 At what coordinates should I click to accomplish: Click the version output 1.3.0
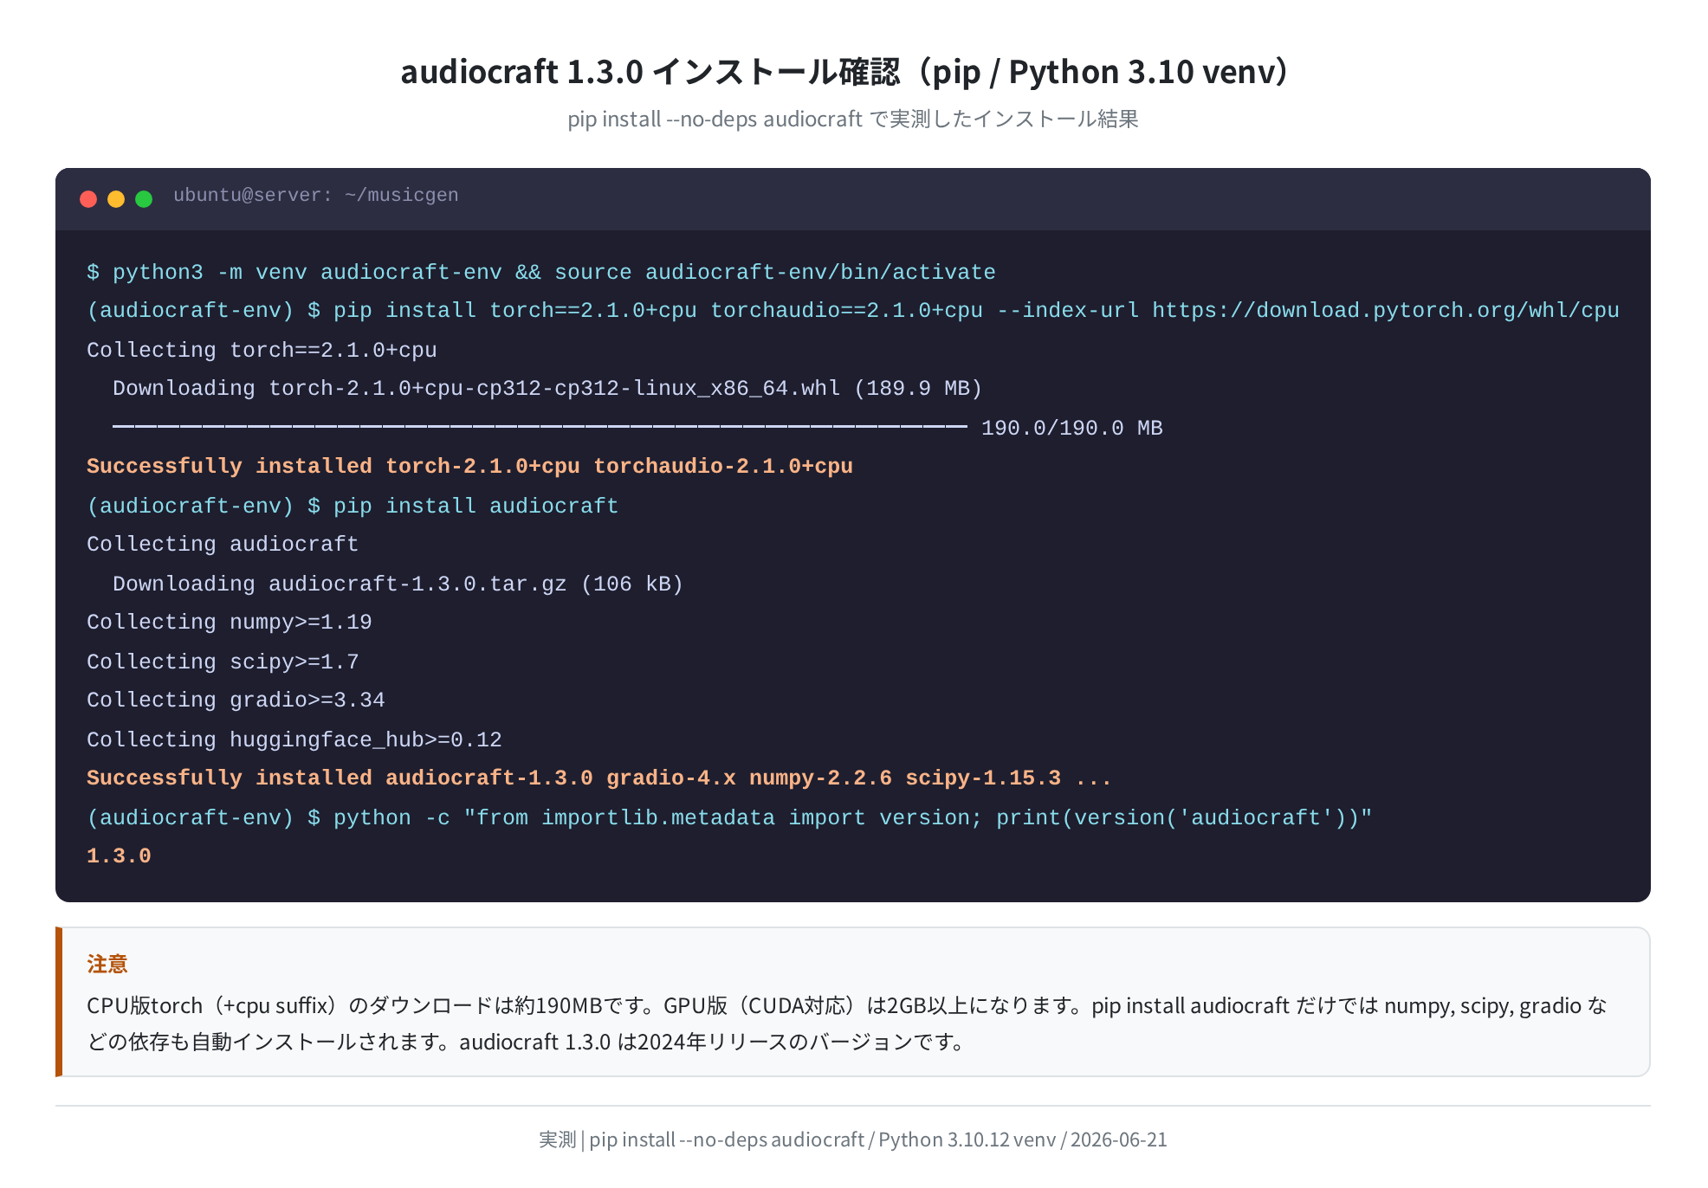tap(119, 856)
